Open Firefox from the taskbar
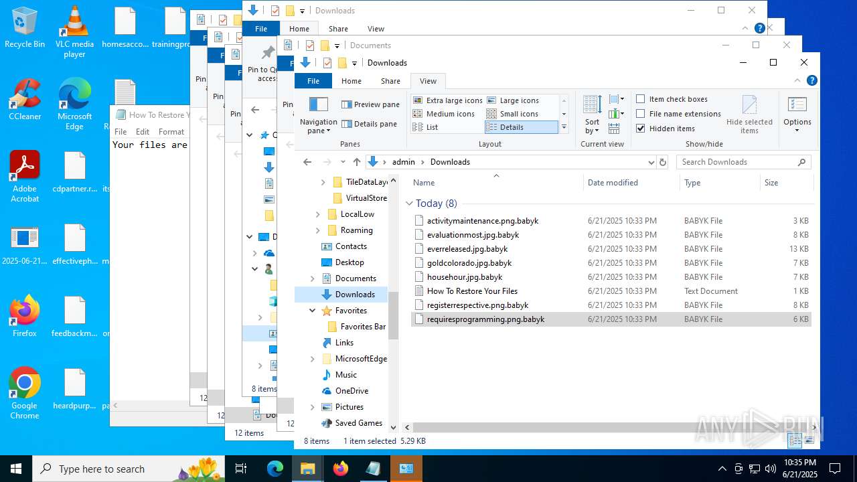This screenshot has height=482, width=857. coord(341,469)
